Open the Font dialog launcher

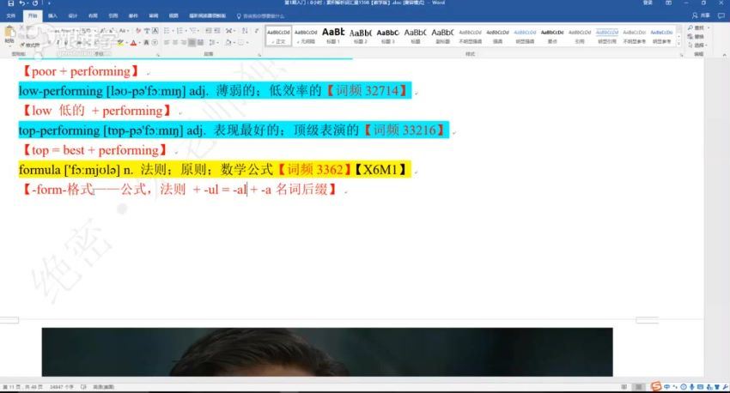click(x=158, y=55)
